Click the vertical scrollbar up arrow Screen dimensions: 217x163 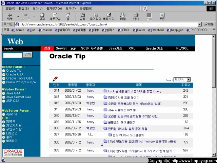coord(214,37)
